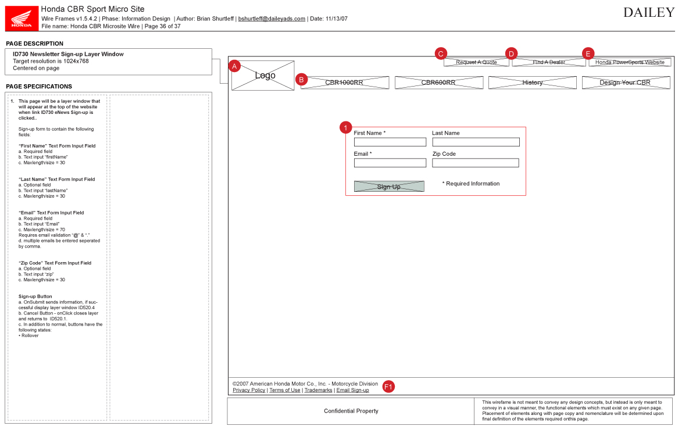Click the red annotation marker C
The height and width of the screenshot is (426, 696).
click(x=441, y=53)
